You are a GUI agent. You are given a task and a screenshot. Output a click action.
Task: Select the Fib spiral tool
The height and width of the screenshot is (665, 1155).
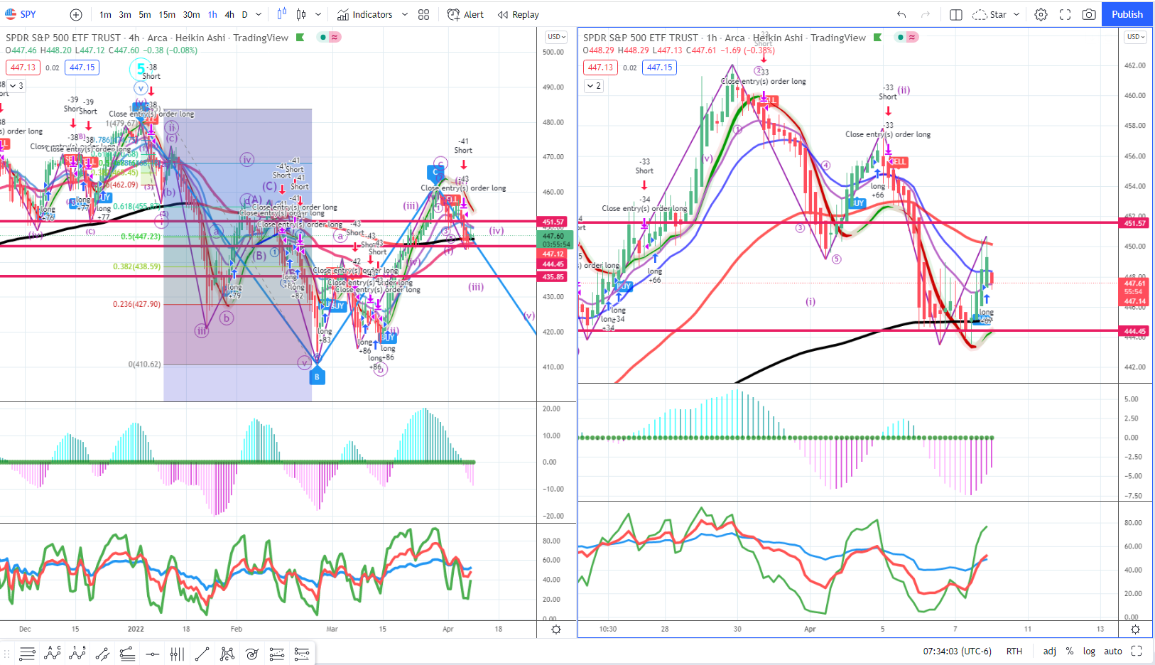tap(252, 654)
